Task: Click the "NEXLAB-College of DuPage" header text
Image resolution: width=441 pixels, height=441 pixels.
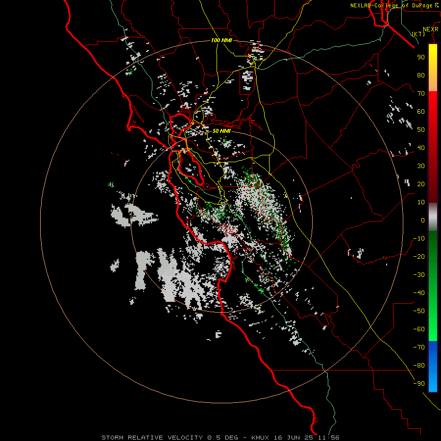Action: tap(392, 5)
